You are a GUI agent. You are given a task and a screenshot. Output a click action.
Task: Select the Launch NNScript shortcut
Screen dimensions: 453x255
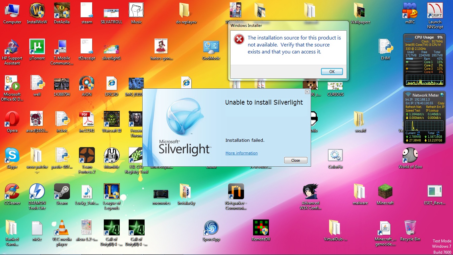[435, 16]
